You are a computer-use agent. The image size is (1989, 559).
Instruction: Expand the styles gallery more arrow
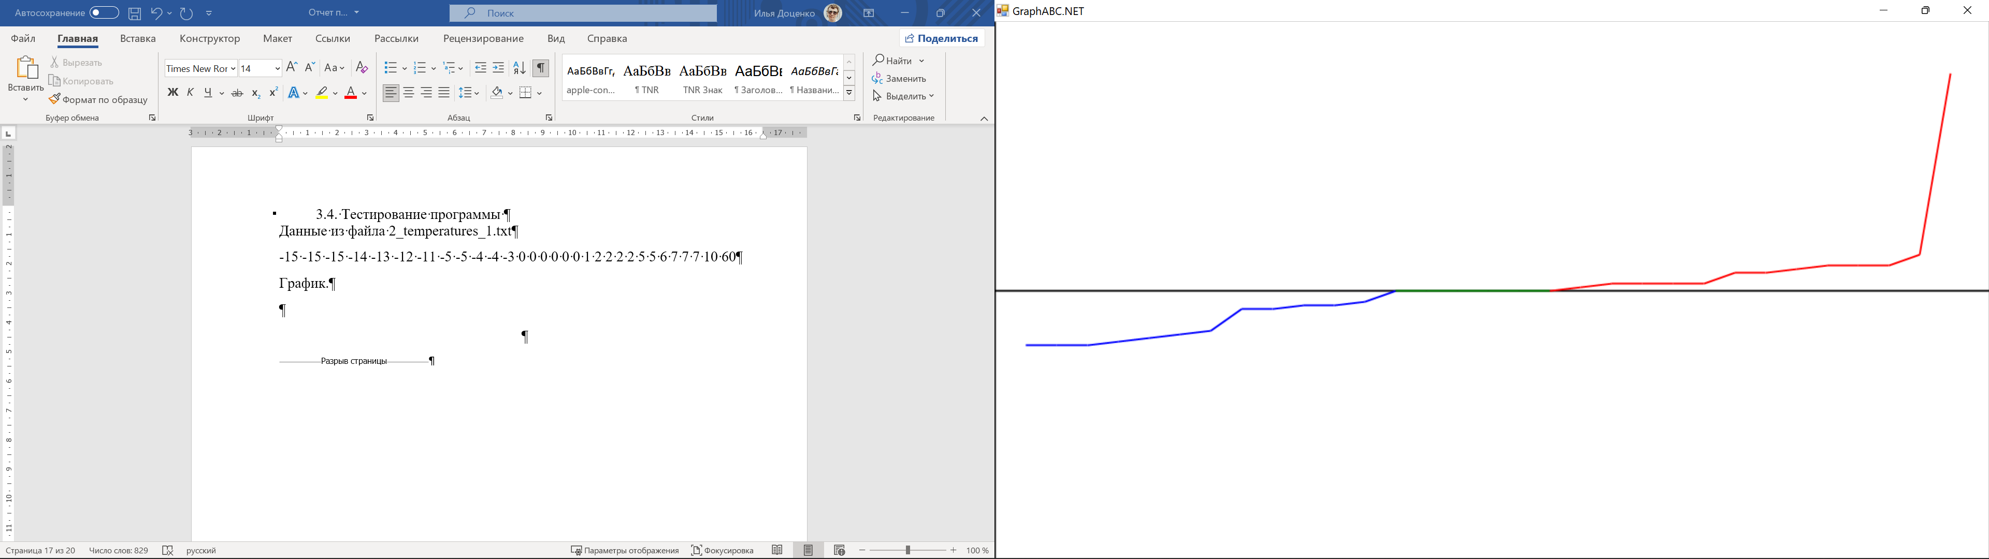point(849,93)
